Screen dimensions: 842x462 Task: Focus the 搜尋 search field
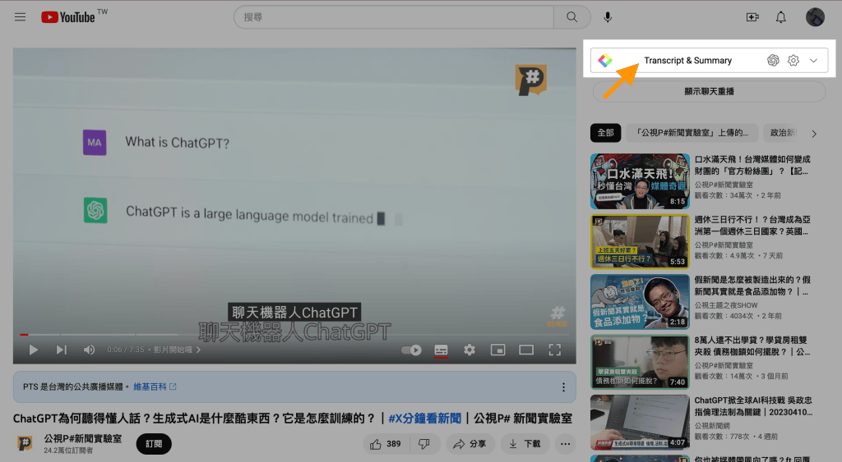coord(394,17)
